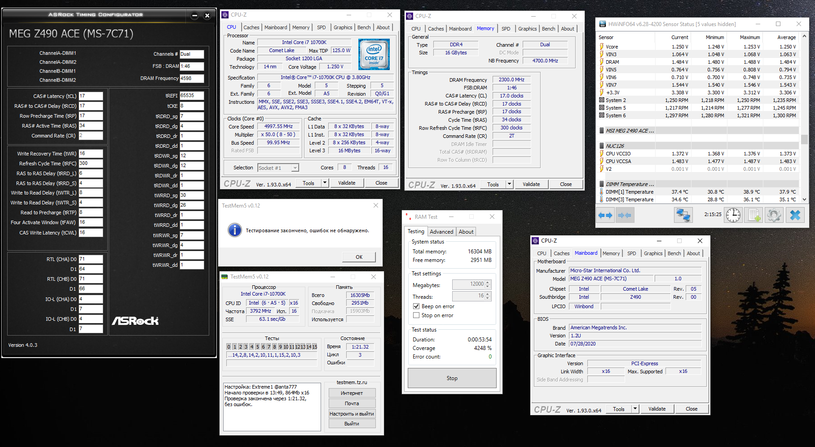Screen dimensions: 815x447
Task: Click Настроить и выйти button in TestMem5
Action: 352,414
